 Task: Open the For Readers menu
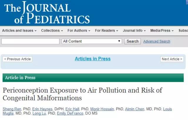tap(107, 31)
